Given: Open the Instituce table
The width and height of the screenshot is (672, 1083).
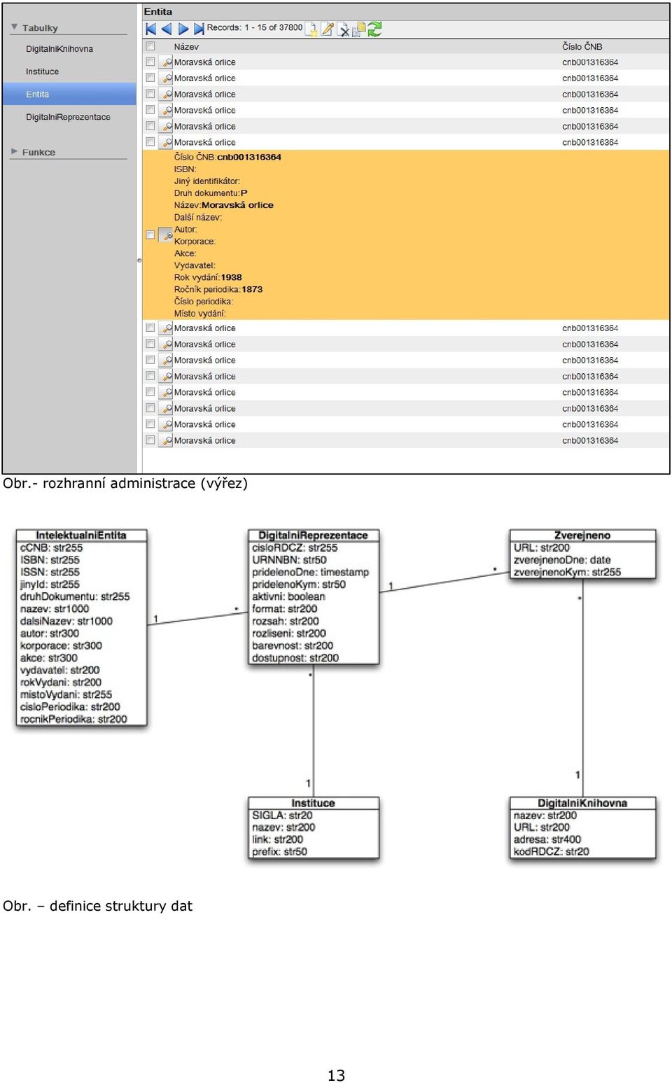Looking at the screenshot, I should coord(42,71).
